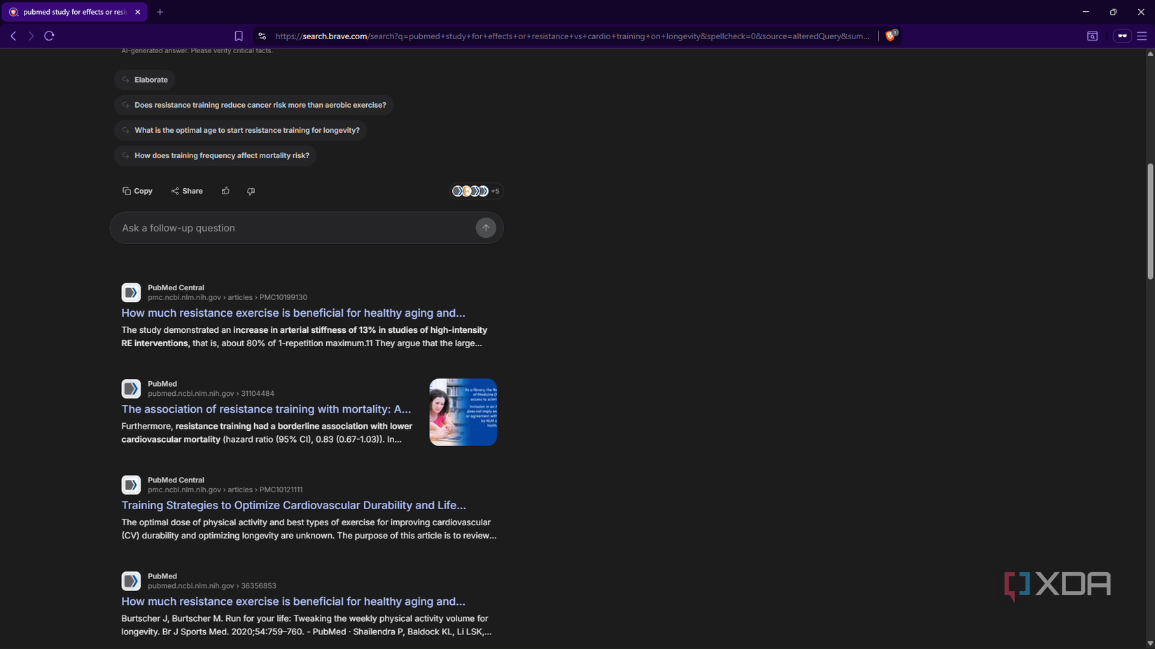Click snippet starting 'Burtscher J, Burtscher M.'

tap(307, 625)
